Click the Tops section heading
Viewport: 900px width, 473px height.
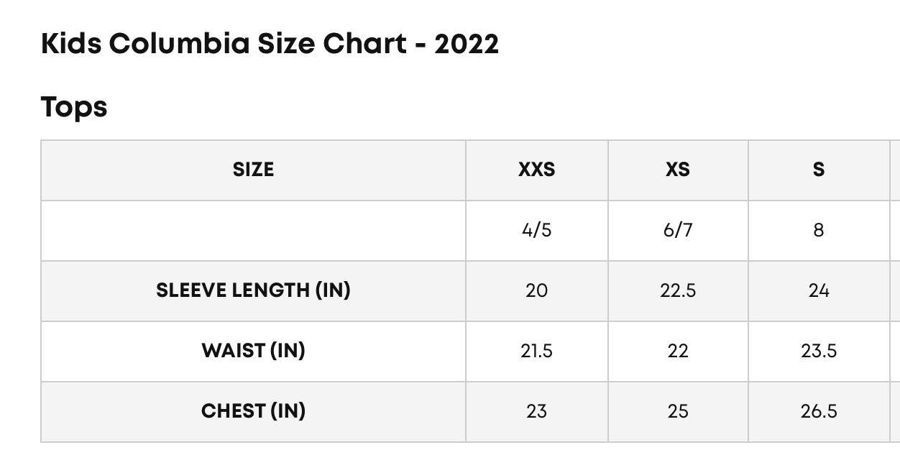coord(74,107)
